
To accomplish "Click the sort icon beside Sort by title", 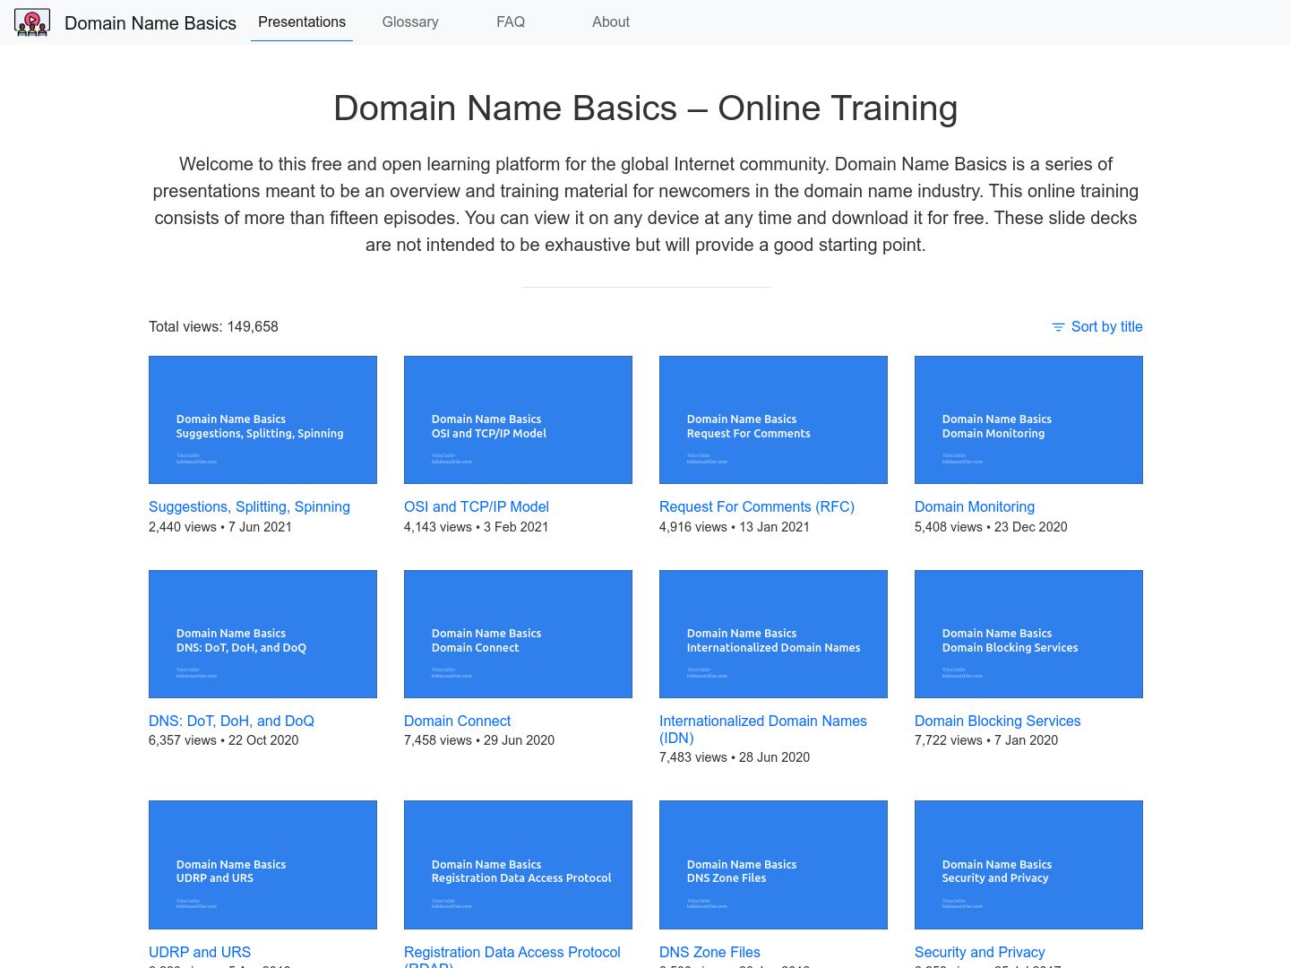I will click(x=1058, y=327).
